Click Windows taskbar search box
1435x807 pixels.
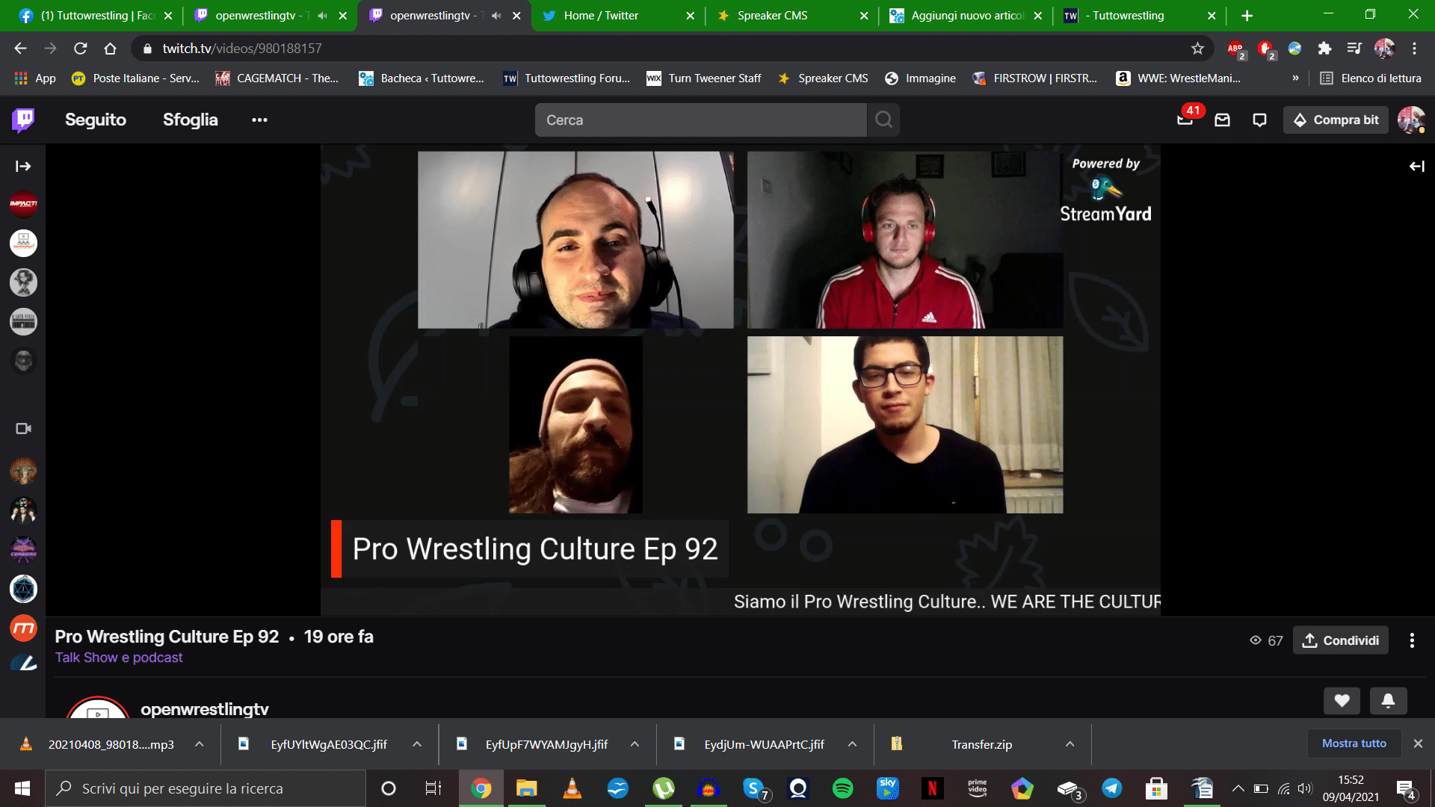point(206,788)
